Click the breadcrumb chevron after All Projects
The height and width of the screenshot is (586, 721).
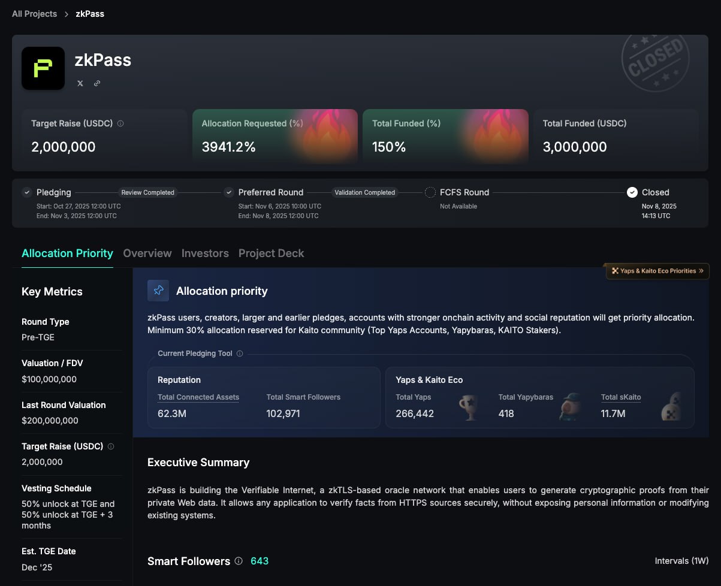(67, 14)
